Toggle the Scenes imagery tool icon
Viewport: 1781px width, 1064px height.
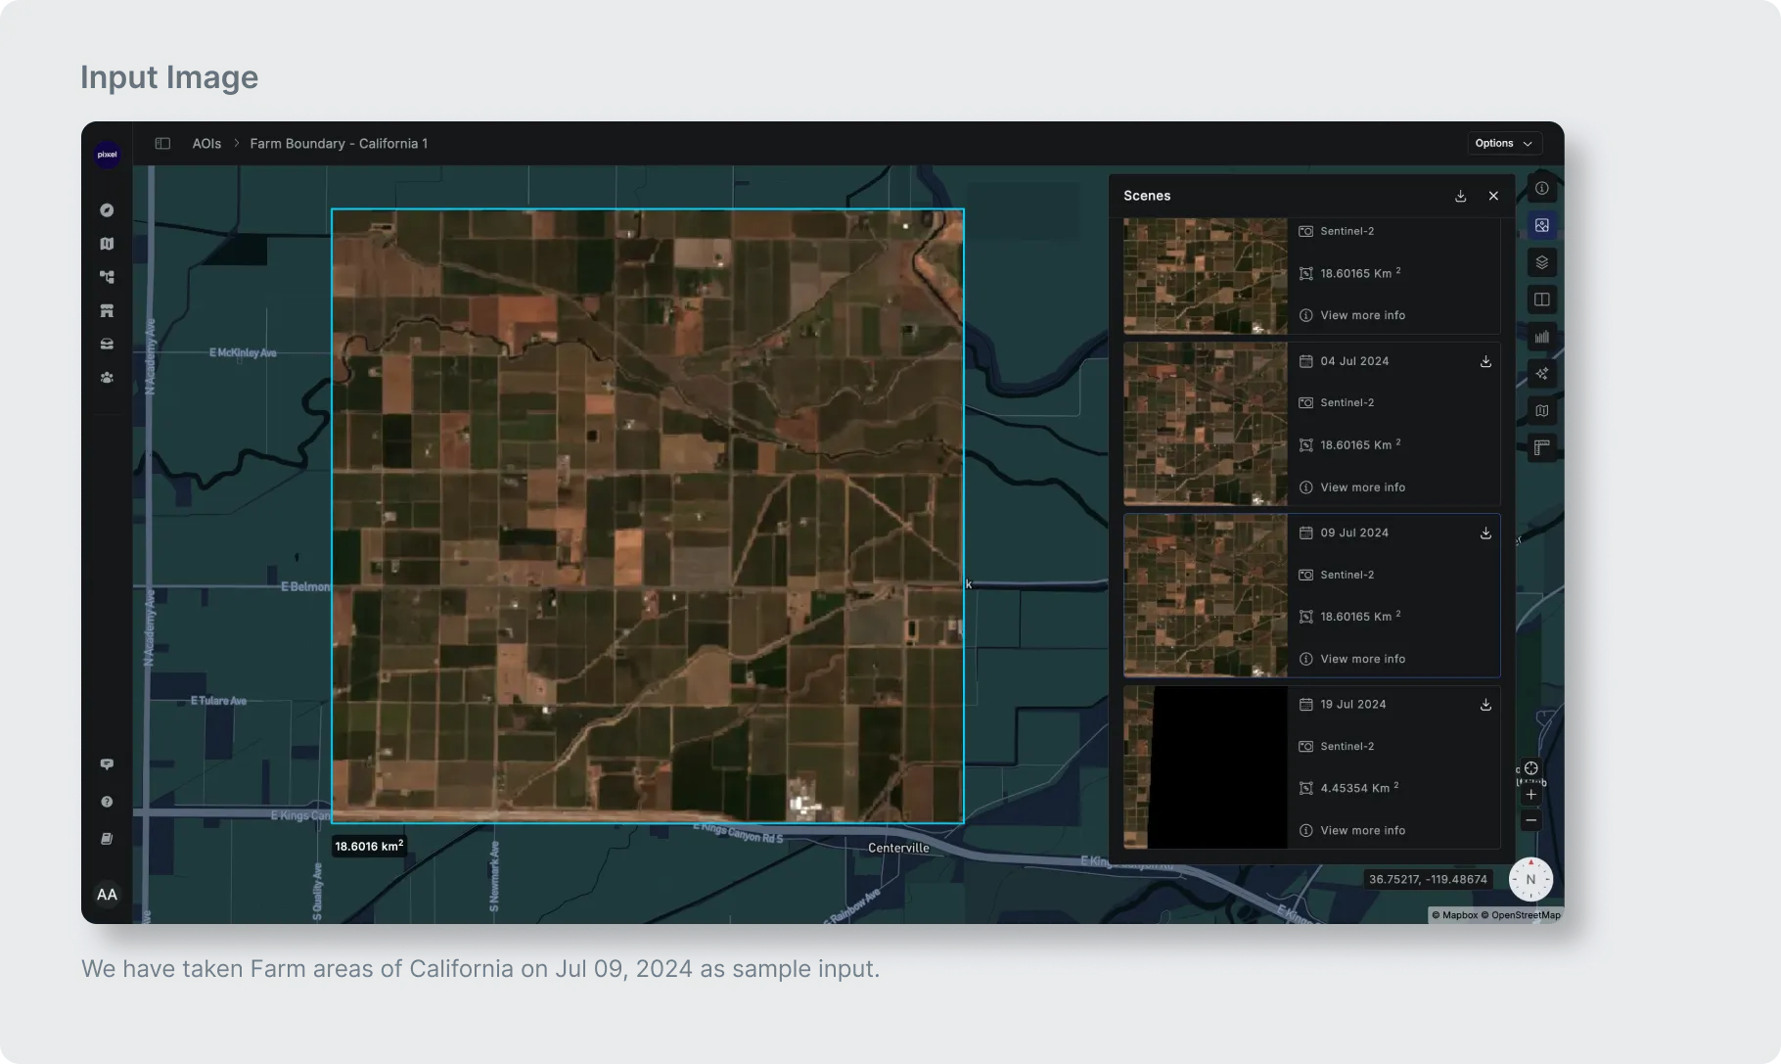1541,225
